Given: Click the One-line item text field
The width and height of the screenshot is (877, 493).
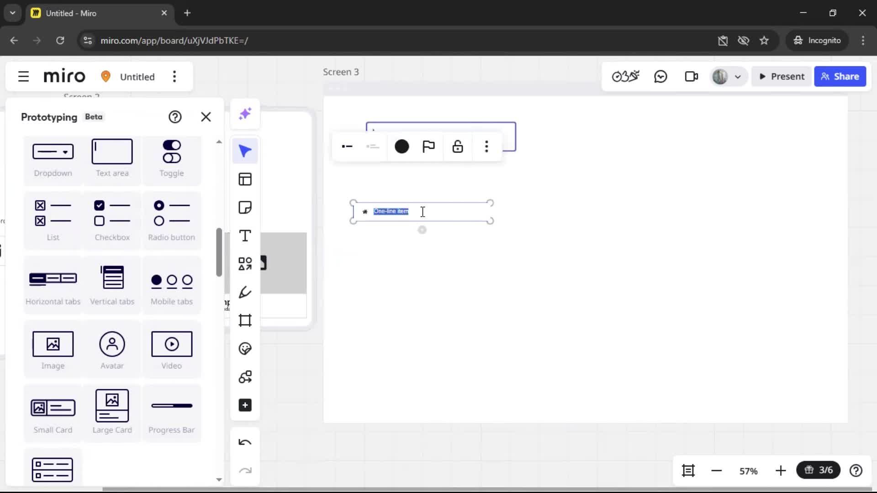Looking at the screenshot, I should pos(391,211).
